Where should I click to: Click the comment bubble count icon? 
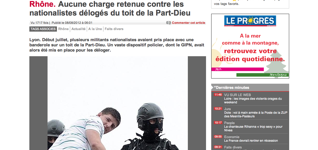point(168,23)
